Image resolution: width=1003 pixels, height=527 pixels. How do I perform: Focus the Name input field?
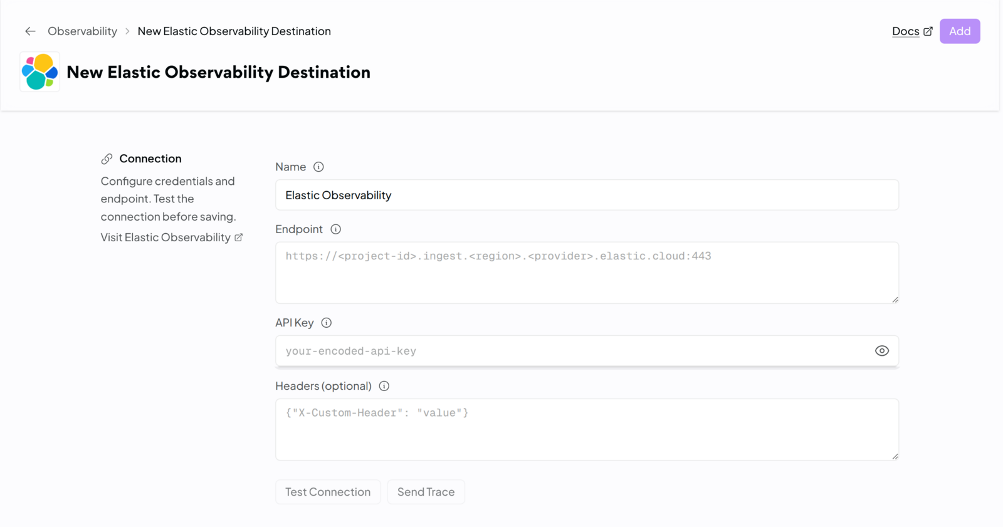coord(587,195)
